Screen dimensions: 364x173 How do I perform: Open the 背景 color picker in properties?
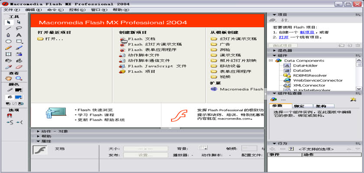click(x=203, y=147)
